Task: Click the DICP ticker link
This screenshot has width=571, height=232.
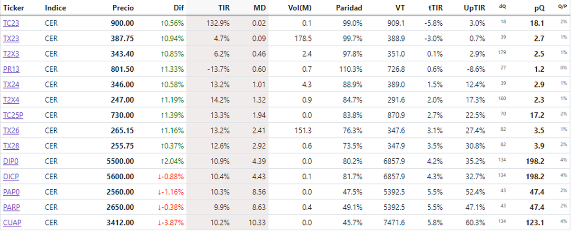Action: pyautogui.click(x=11, y=176)
